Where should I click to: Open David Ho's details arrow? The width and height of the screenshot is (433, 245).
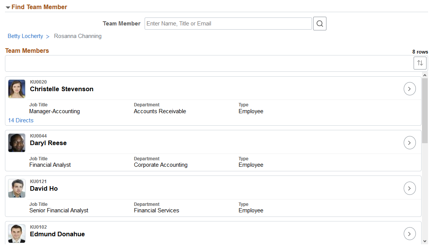[409, 188]
